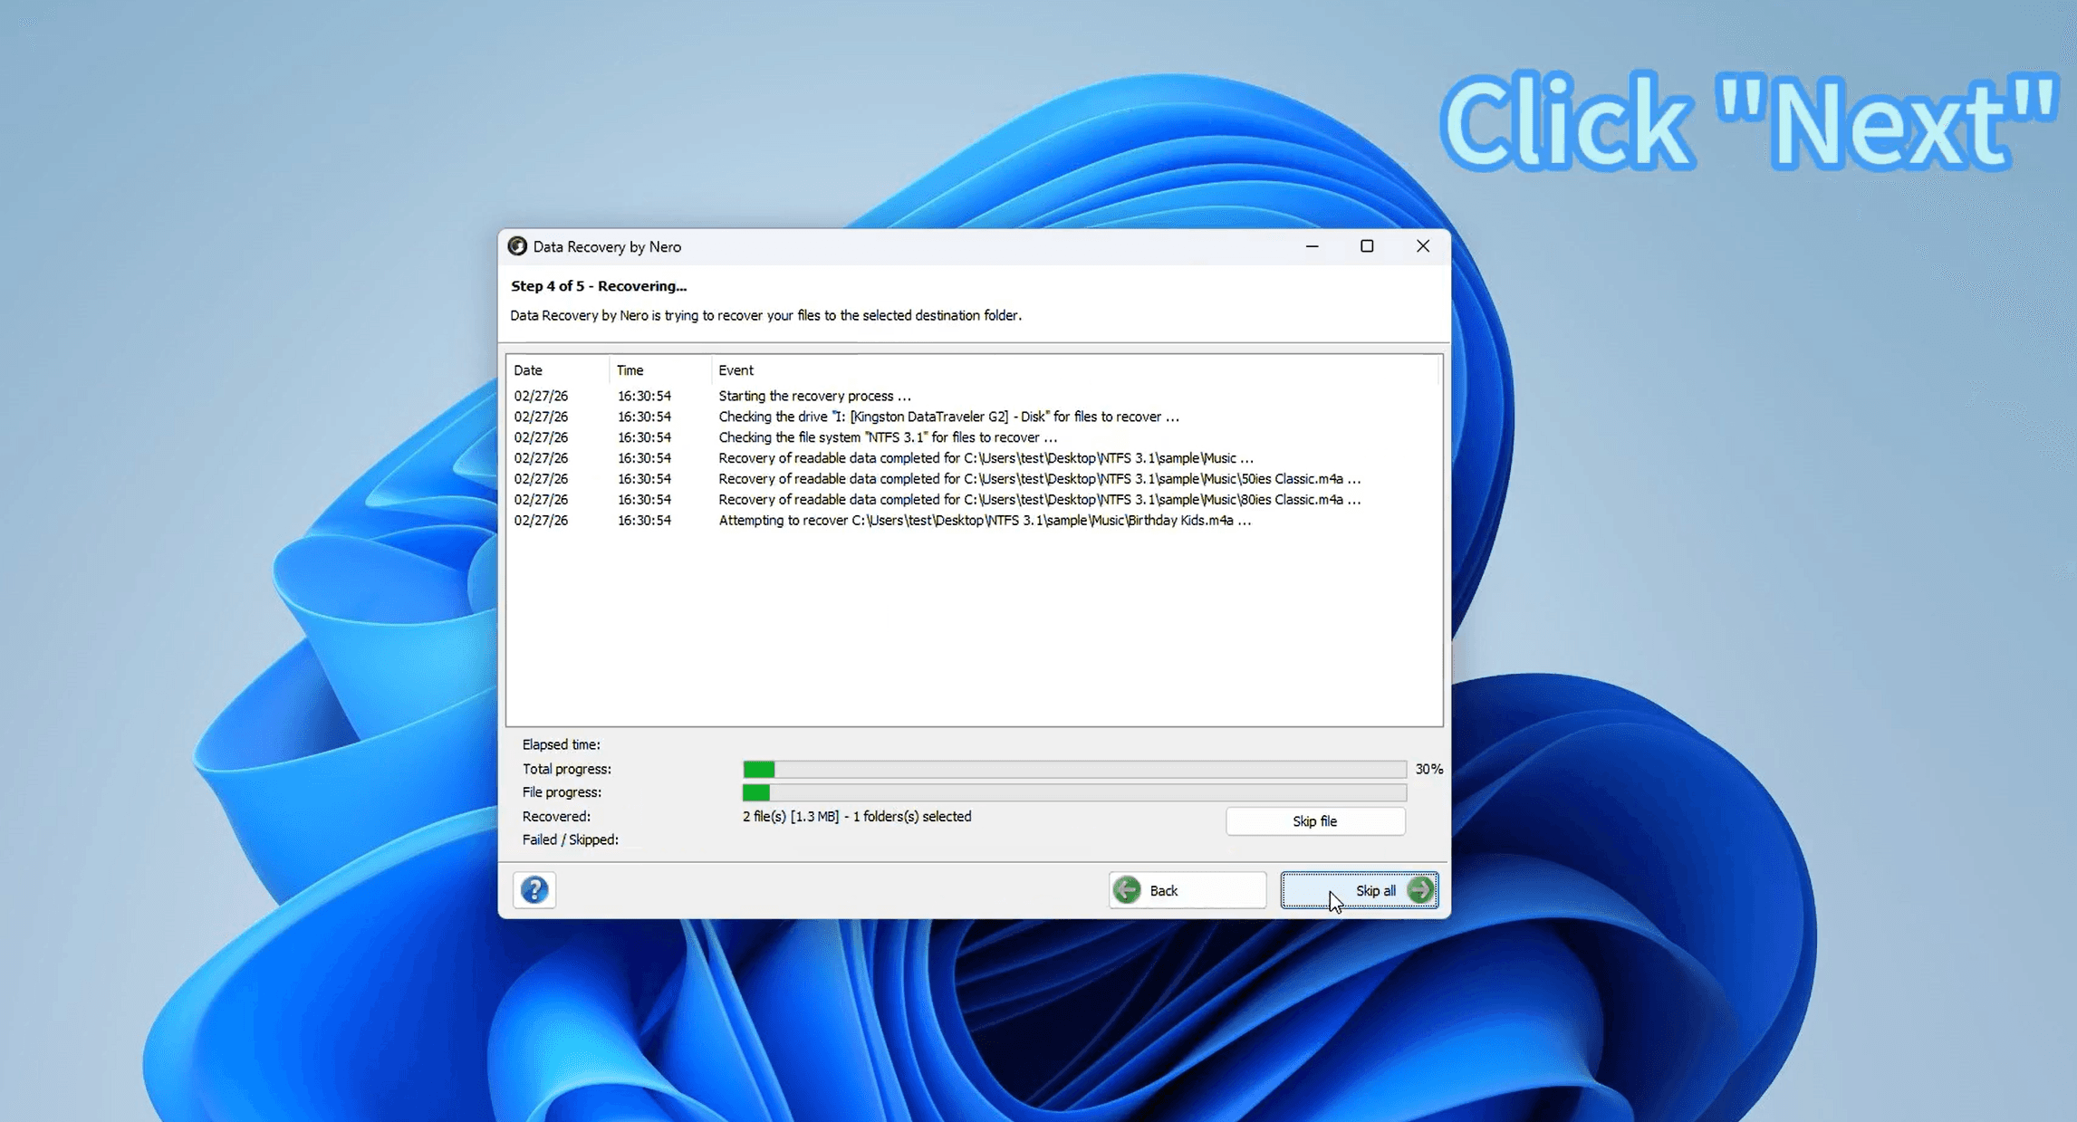Click the Event column header
Image resolution: width=2077 pixels, height=1122 pixels.
tap(736, 370)
